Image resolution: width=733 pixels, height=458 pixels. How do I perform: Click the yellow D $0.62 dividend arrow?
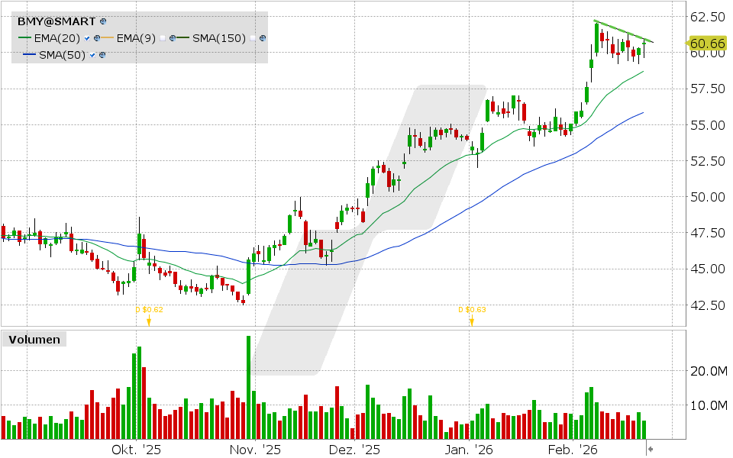(150, 321)
